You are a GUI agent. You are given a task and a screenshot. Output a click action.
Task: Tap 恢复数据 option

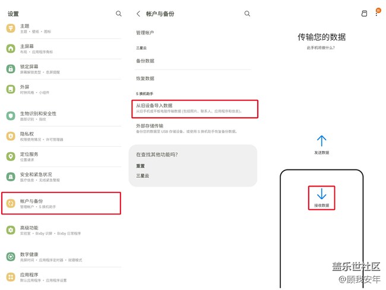coord(145,78)
